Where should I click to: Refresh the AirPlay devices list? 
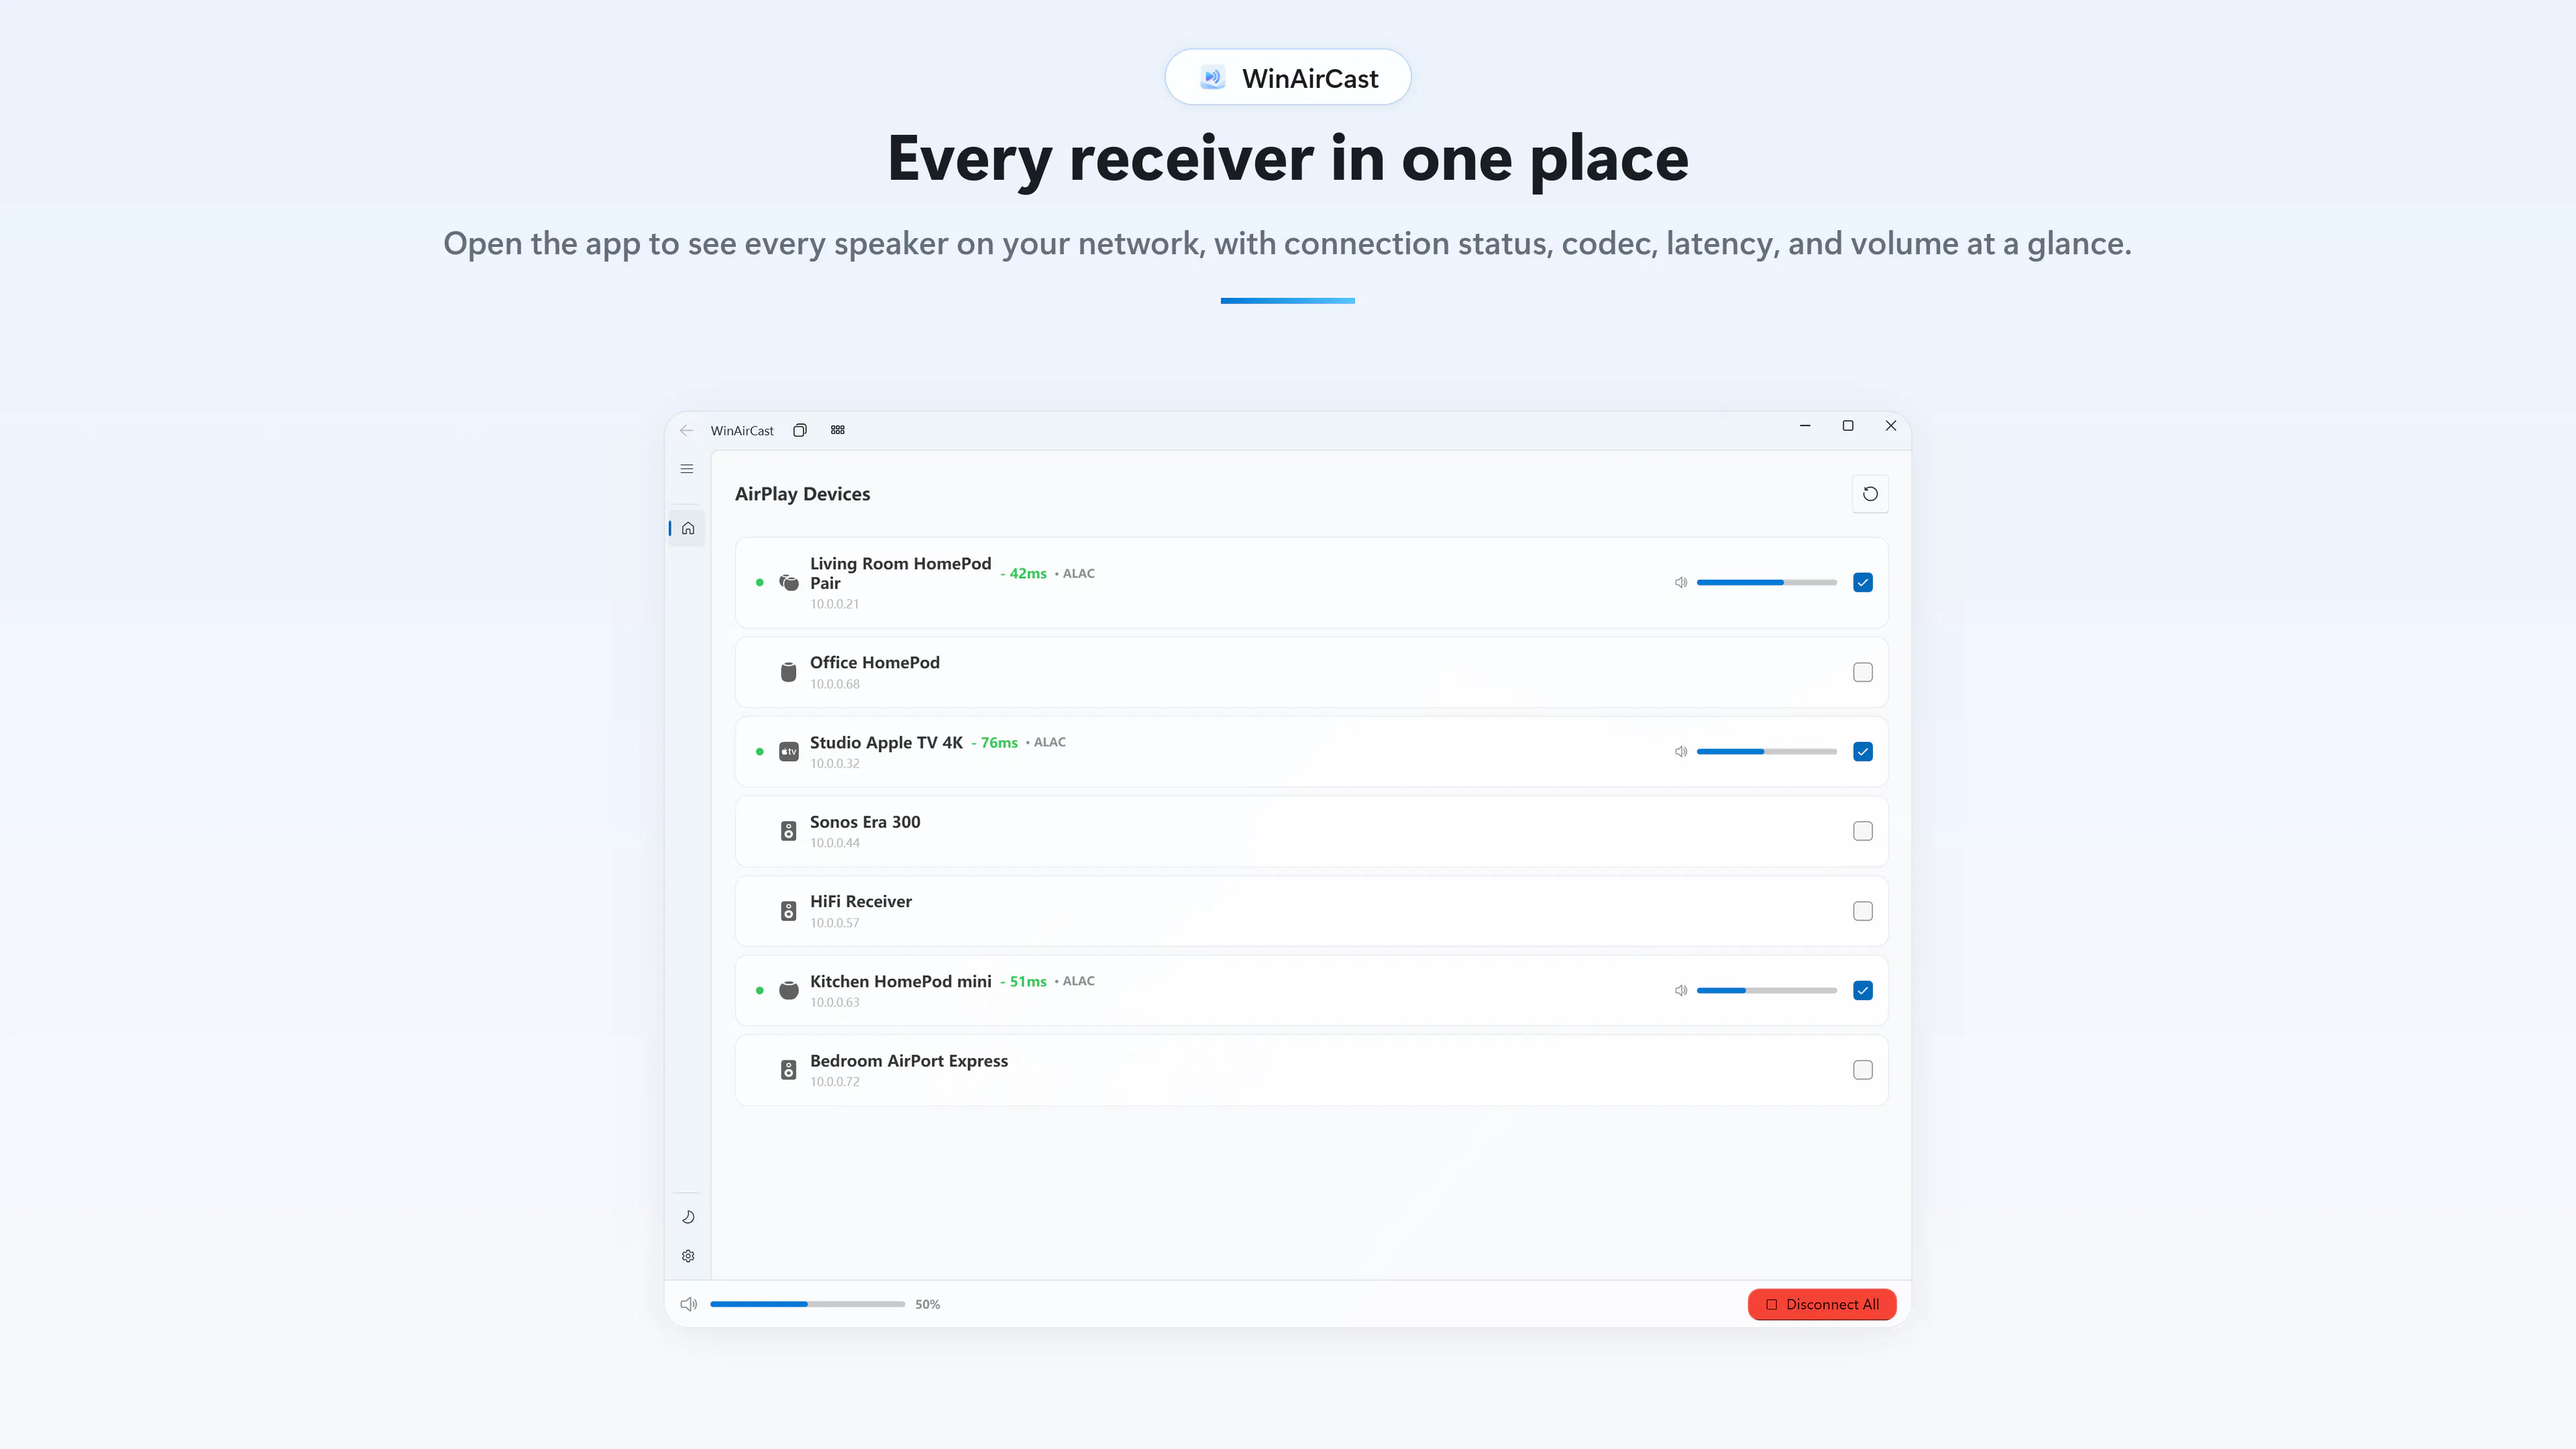tap(1870, 494)
